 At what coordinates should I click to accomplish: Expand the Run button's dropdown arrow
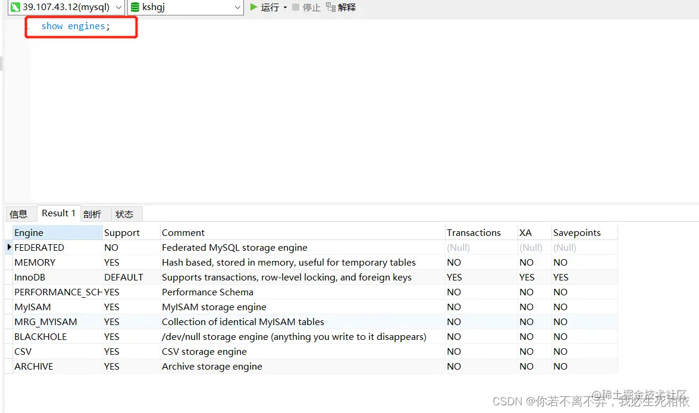[x=286, y=8]
